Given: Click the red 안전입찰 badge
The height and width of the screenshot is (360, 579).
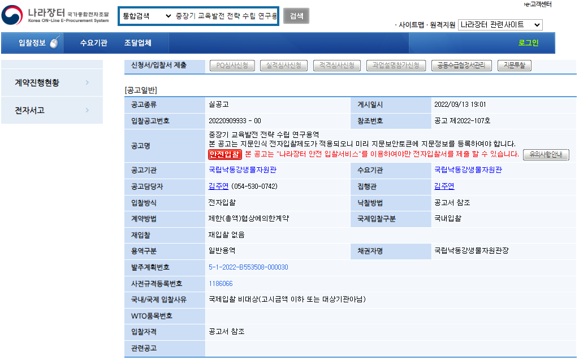Looking at the screenshot, I should [x=224, y=154].
